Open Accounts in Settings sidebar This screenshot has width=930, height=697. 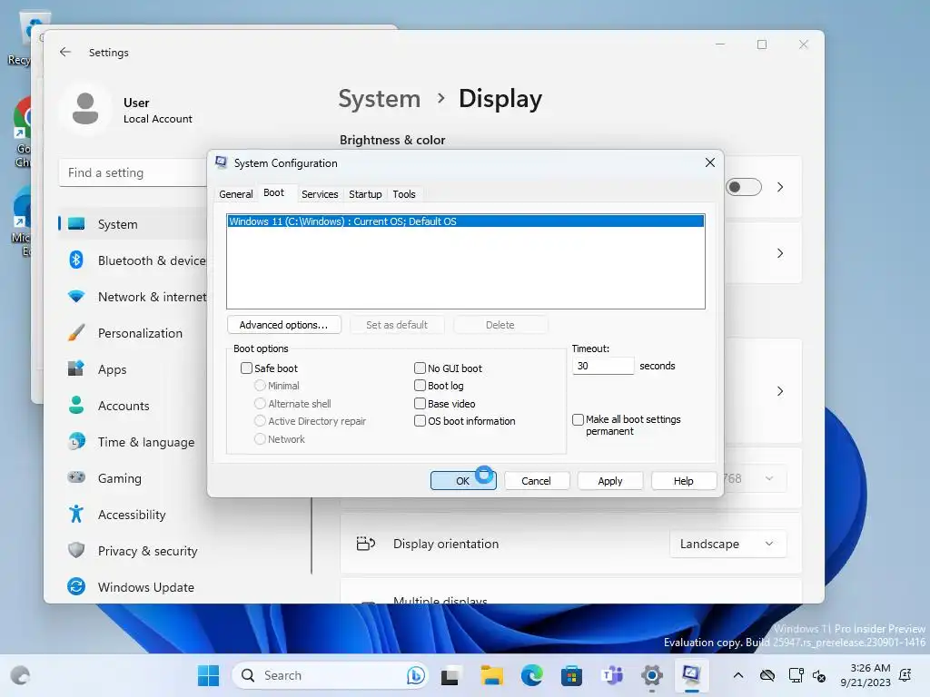(x=134, y=406)
